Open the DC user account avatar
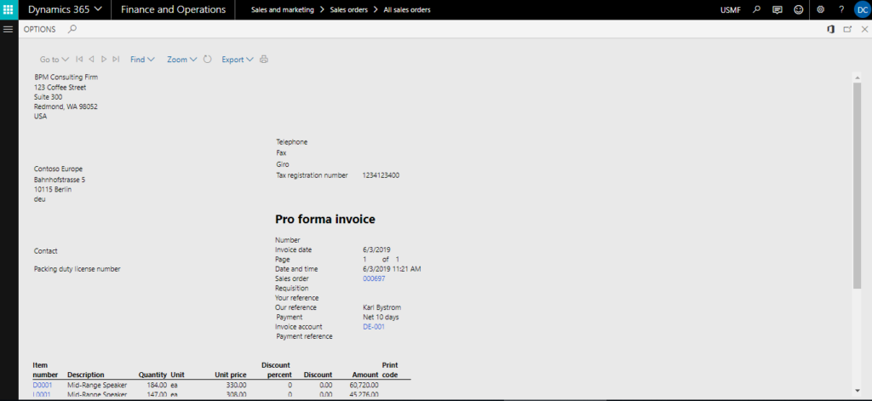872x401 pixels. 862,9
